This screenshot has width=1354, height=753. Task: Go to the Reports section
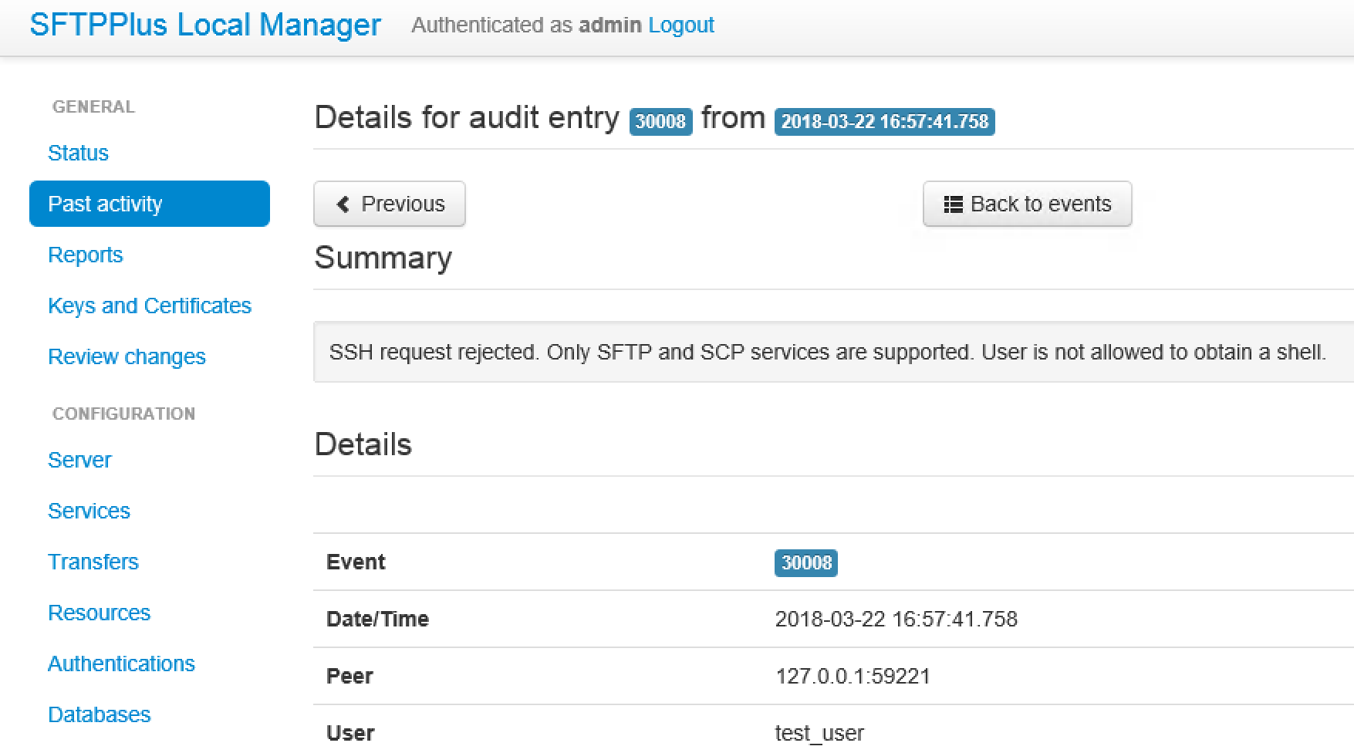pyautogui.click(x=85, y=255)
